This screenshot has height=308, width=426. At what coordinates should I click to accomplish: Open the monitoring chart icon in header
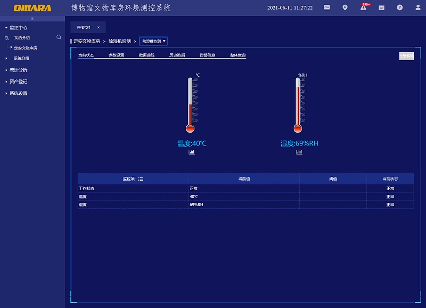coord(326,8)
